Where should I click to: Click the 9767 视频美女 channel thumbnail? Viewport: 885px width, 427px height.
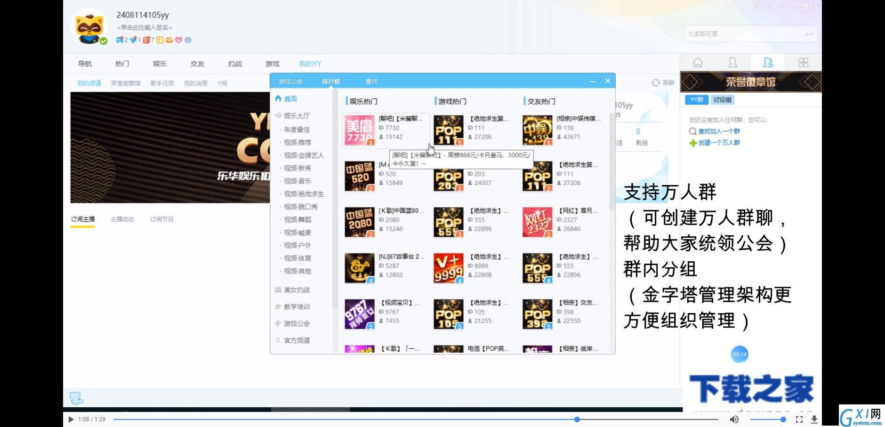tap(359, 314)
